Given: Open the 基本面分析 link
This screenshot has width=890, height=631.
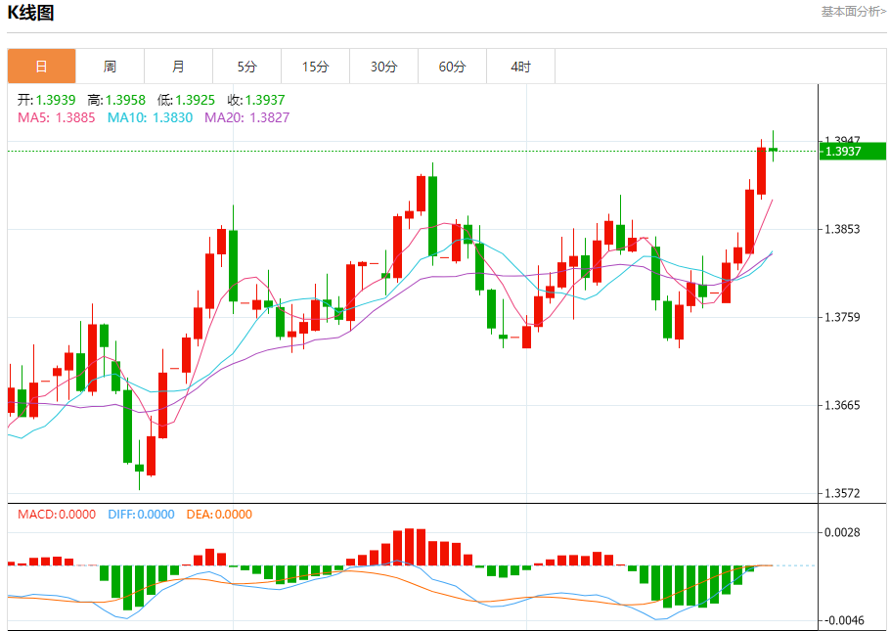Looking at the screenshot, I should (853, 12).
